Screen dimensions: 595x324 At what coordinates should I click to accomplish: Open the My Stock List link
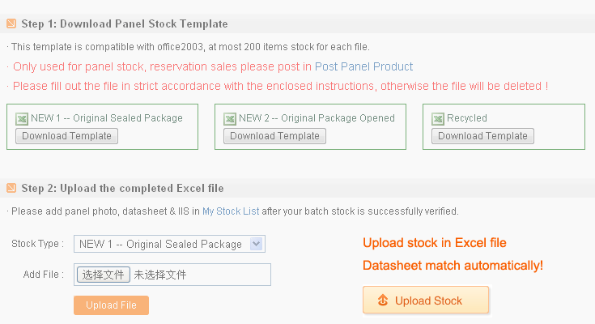coord(231,211)
